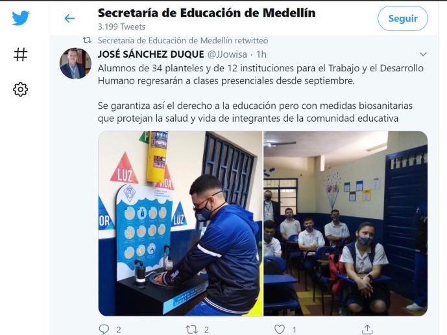Click the small retweet indicator icon above tweet
Viewport: 447px width, 335px height.
click(x=87, y=40)
